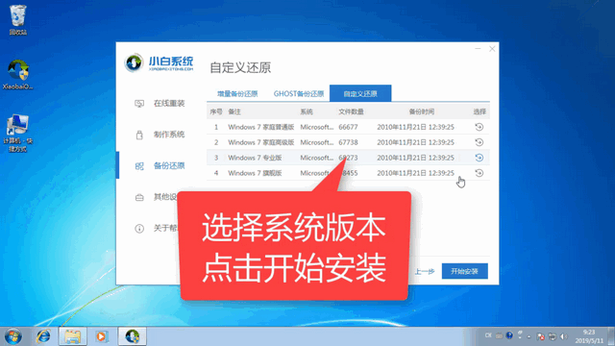
Task: Click the keyboard tray icon
Action: click(499, 335)
